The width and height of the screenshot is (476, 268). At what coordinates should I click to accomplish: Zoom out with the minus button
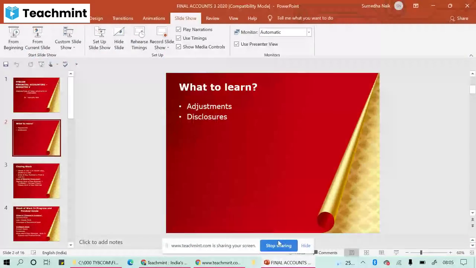pyautogui.click(x=407, y=253)
